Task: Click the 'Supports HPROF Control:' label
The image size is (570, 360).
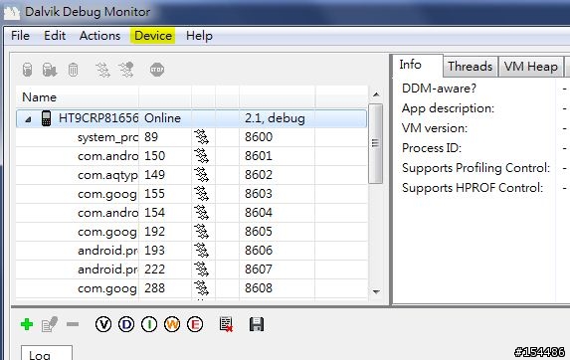Action: (473, 188)
